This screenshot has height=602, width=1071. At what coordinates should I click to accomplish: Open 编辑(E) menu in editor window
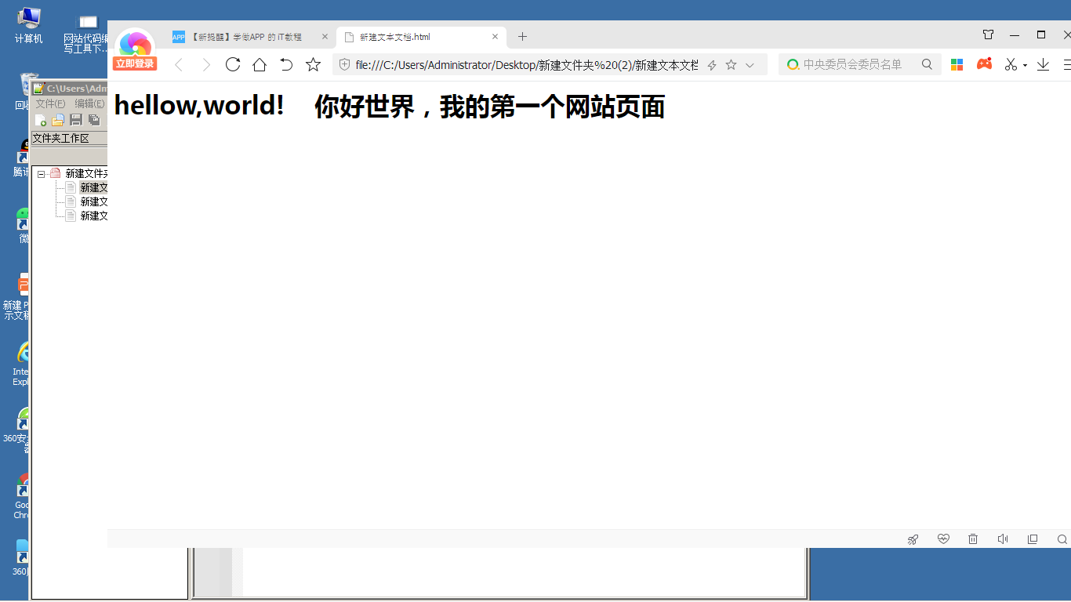coord(89,103)
